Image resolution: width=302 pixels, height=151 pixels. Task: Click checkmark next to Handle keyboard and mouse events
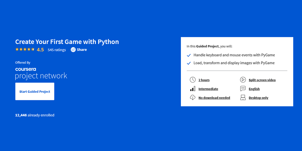[189, 55]
